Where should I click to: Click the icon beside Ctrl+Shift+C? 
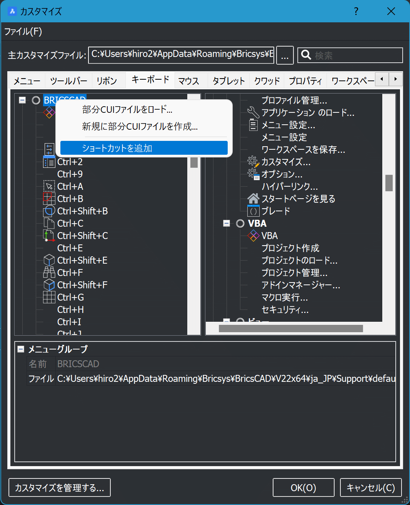point(49,236)
